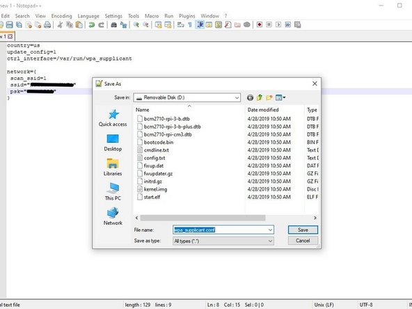Image resolution: width=412 pixels, height=309 pixels.
Task: Click Run Macro Multiple Times icon
Action: tap(288, 24)
